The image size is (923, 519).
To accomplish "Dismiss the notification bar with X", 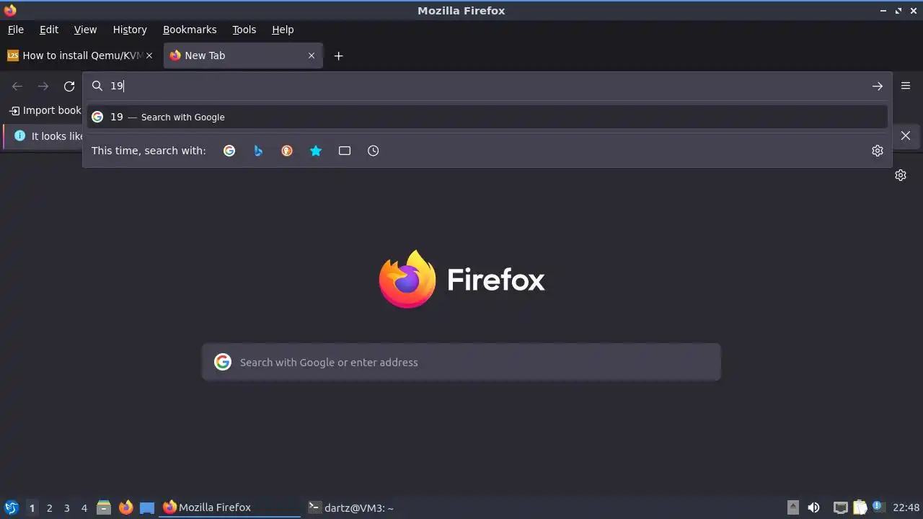I will [906, 136].
